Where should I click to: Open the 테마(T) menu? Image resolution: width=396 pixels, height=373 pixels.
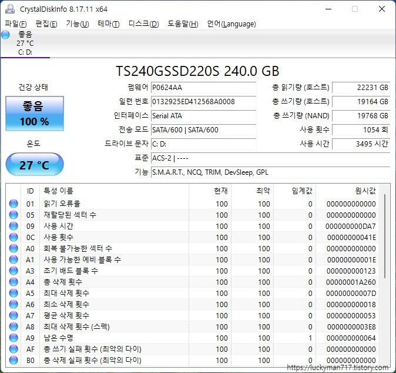(109, 24)
